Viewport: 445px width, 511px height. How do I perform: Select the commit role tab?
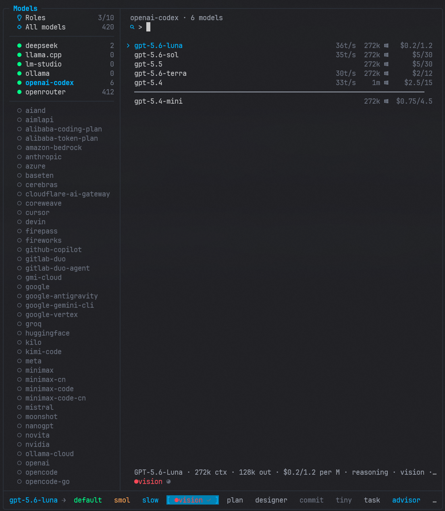[312, 500]
